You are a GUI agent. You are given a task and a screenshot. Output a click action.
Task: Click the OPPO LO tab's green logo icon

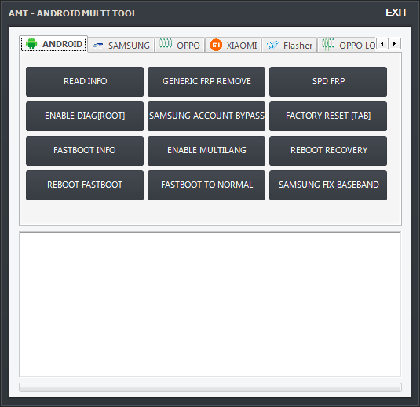click(x=328, y=45)
